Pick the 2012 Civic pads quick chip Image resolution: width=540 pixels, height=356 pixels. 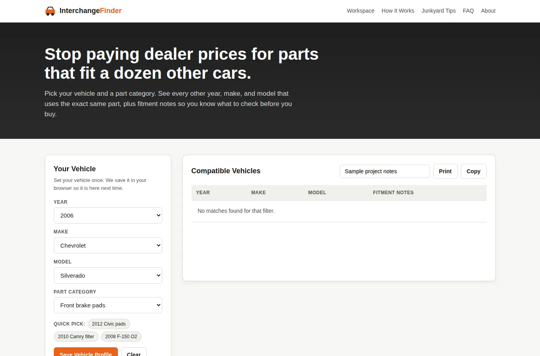[x=109, y=324]
